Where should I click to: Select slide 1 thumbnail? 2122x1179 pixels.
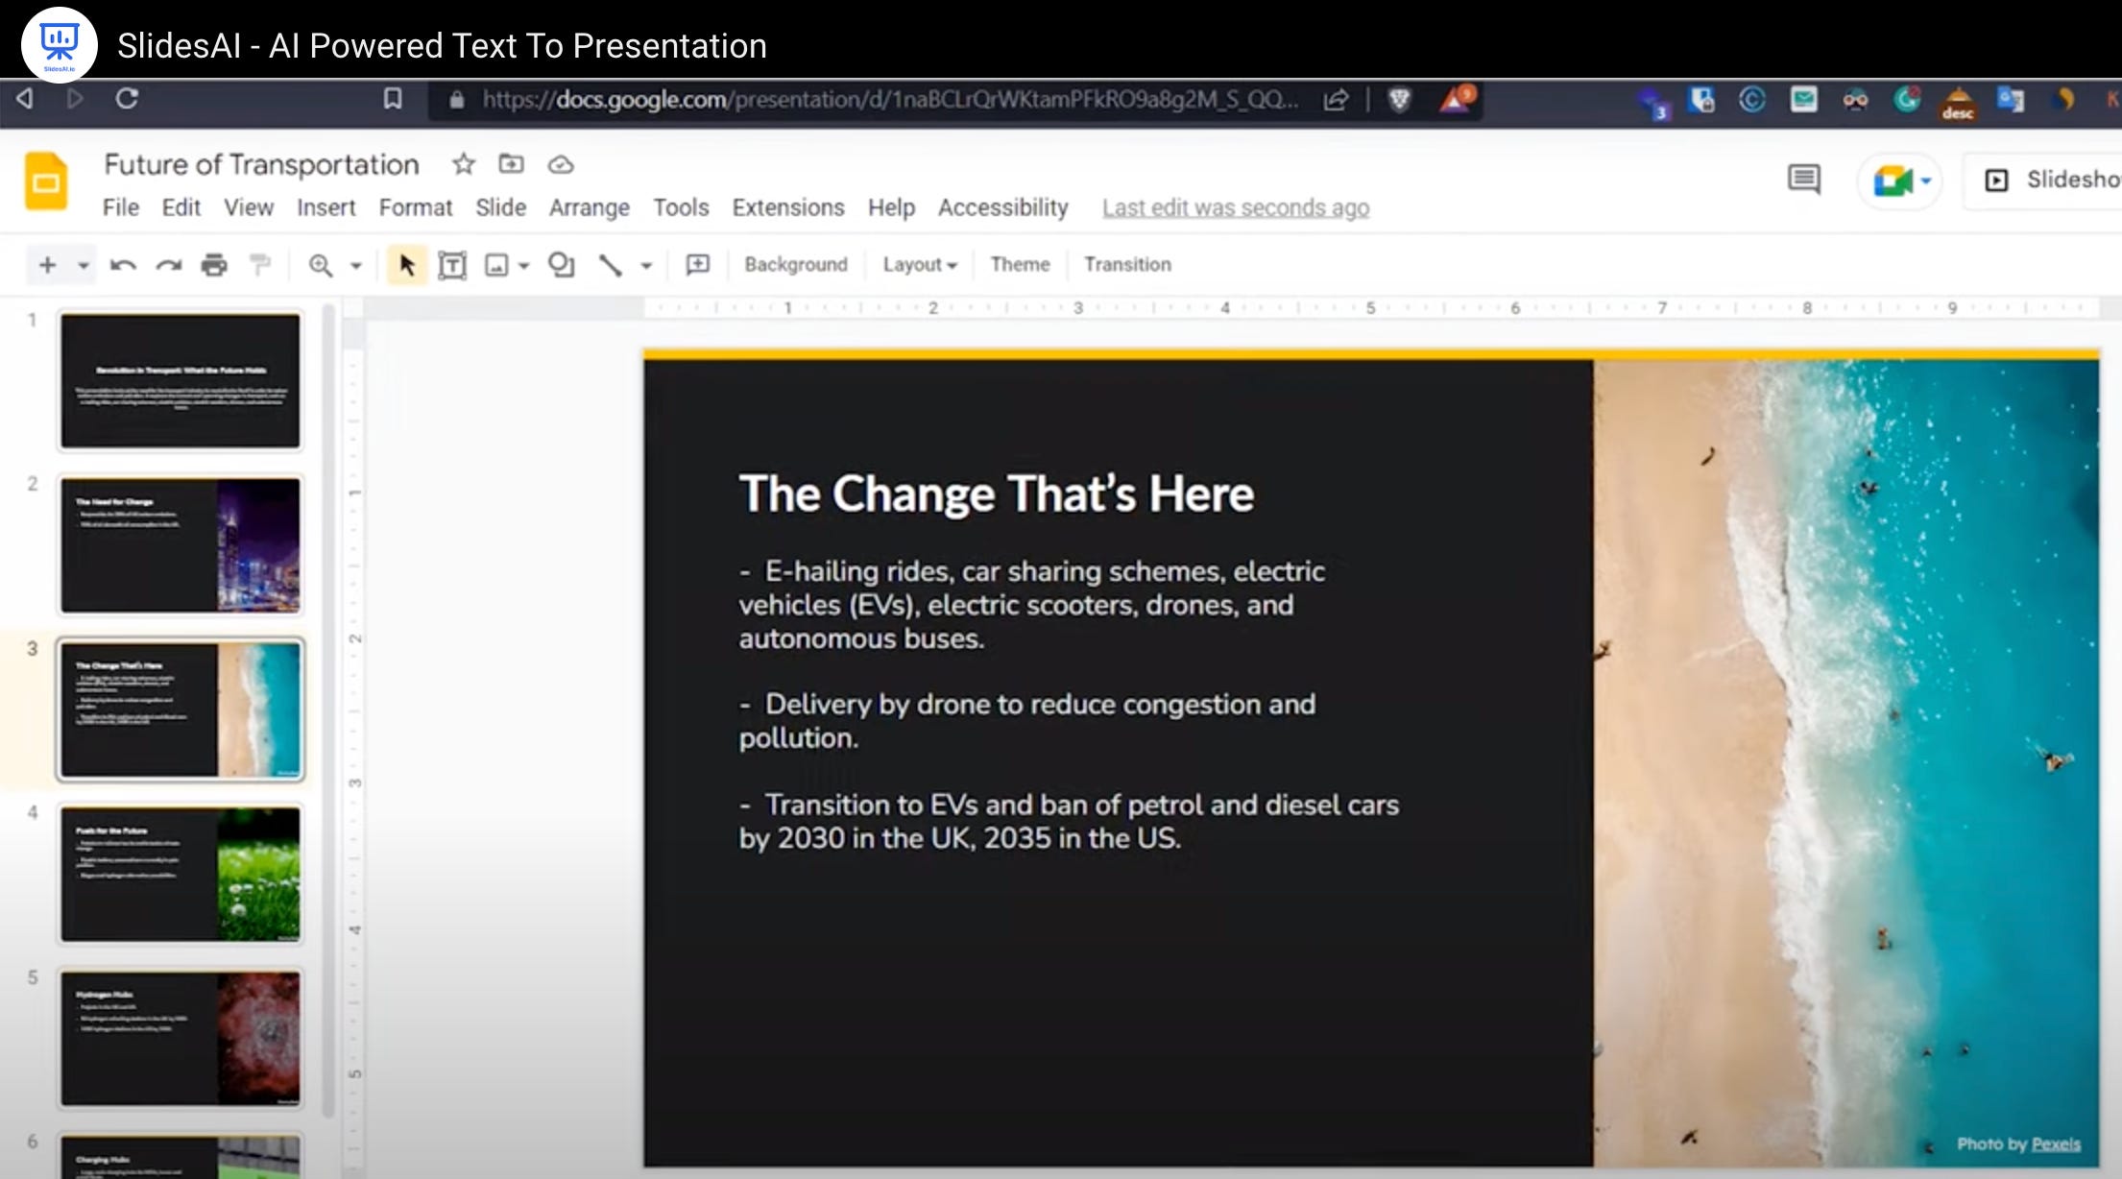pyautogui.click(x=181, y=380)
